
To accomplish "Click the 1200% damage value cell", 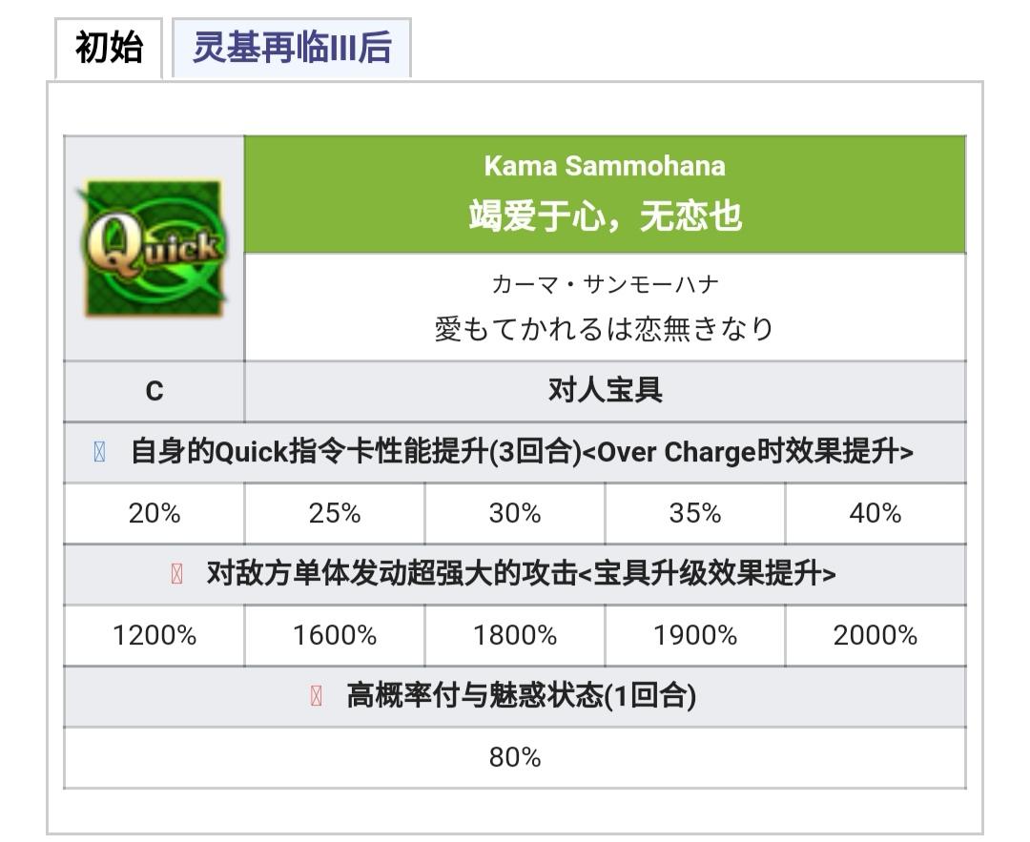I will pos(154,636).
